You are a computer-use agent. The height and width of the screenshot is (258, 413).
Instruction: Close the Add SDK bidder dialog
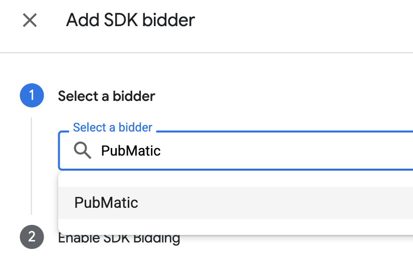(30, 21)
